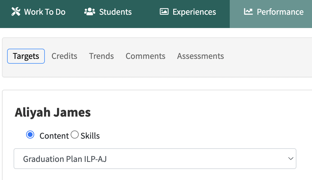Click the line chart icon for Performance
The image size is (312, 180).
[248, 12]
